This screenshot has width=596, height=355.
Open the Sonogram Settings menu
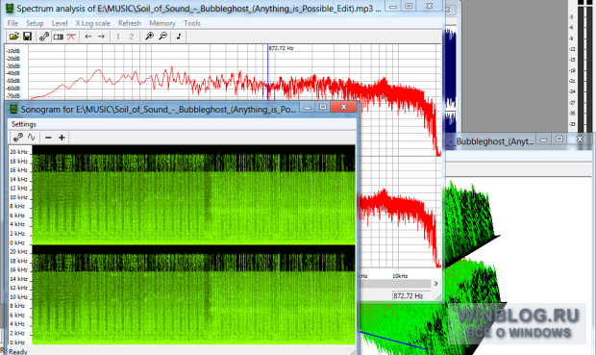click(x=24, y=124)
